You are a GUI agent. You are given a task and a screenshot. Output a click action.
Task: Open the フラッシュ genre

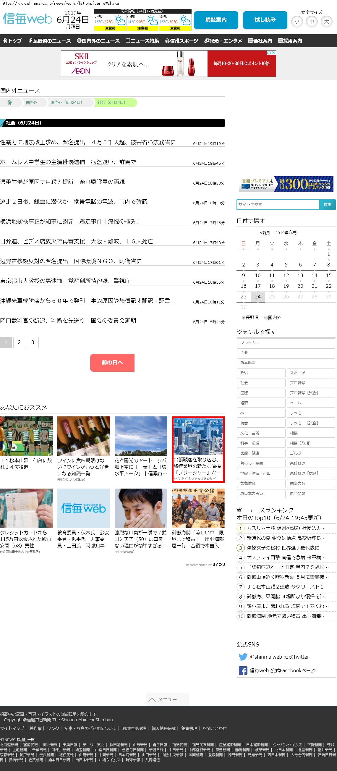286,343
